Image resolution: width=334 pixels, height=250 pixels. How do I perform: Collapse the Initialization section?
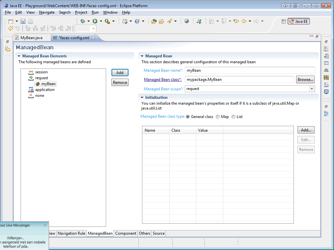(142, 97)
